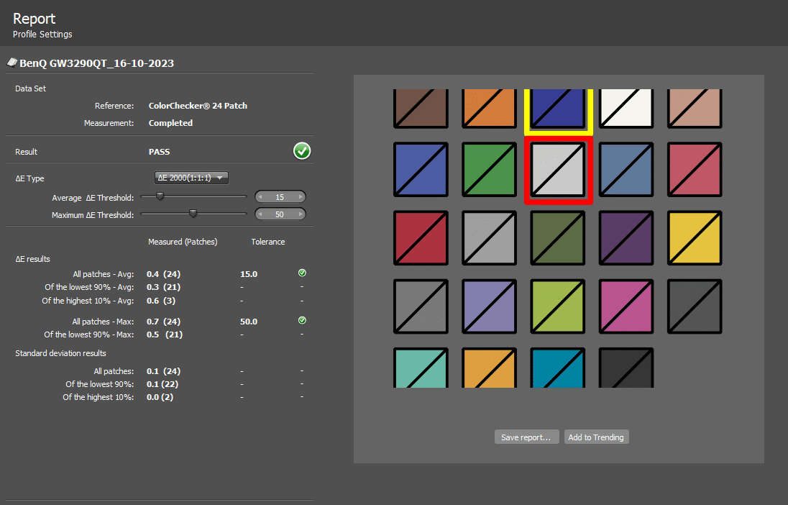Select the yellow-highlighted dark blue patch
This screenshot has height=505, width=788.
[558, 108]
